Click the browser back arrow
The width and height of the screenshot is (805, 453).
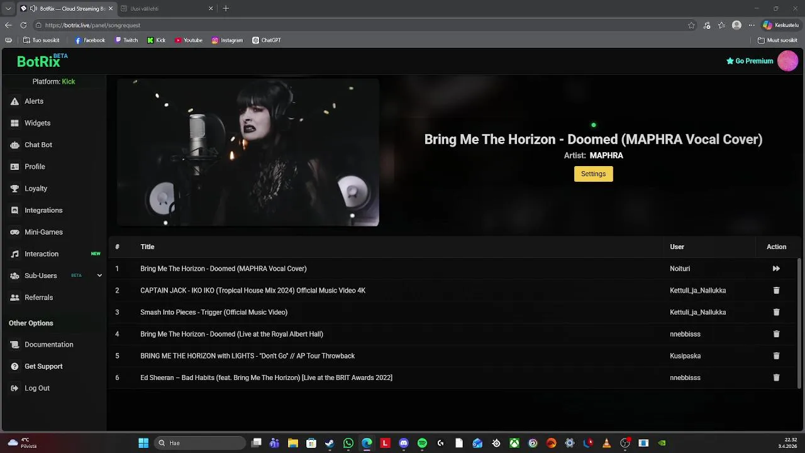click(8, 25)
